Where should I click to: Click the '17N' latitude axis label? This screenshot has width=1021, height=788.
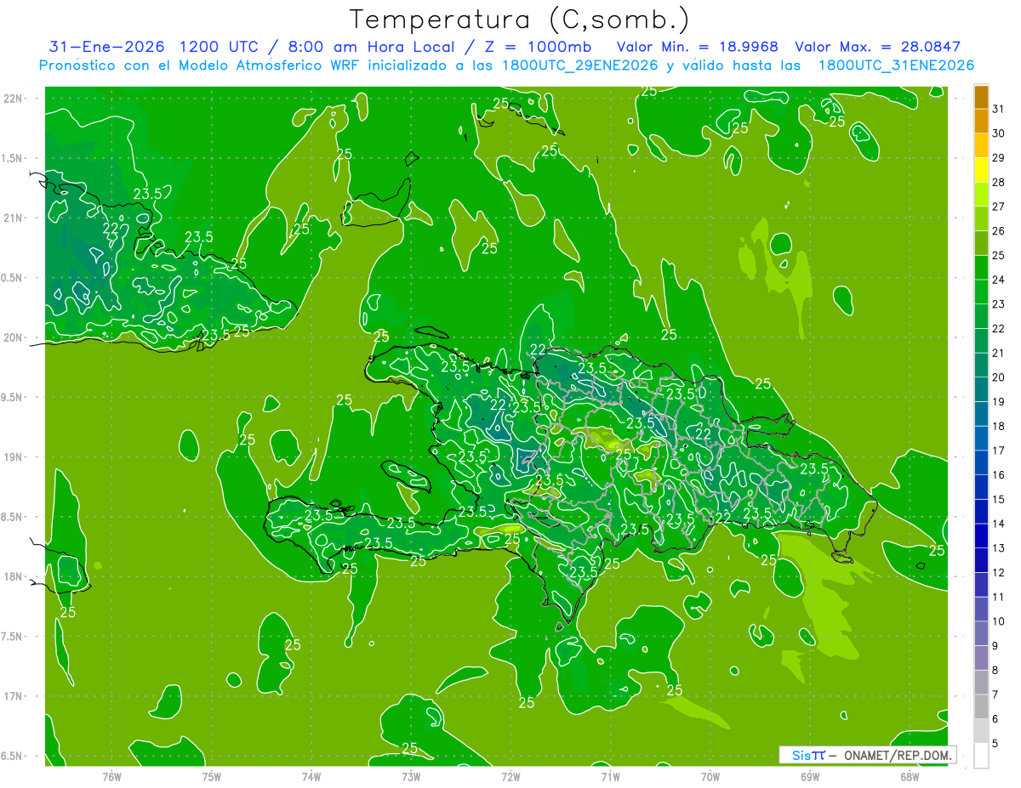pos(13,696)
